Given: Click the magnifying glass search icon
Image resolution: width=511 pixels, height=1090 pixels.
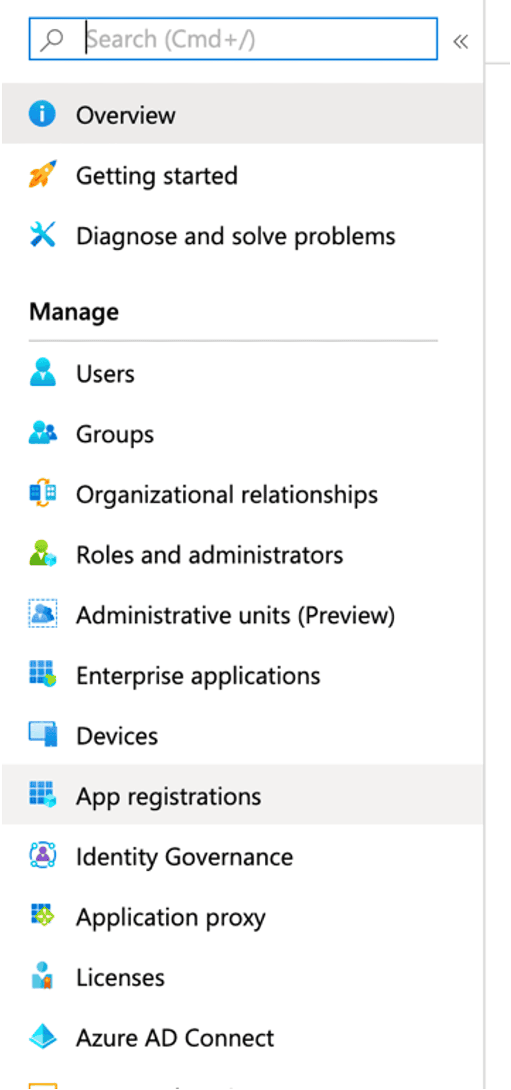Looking at the screenshot, I should 52,39.
